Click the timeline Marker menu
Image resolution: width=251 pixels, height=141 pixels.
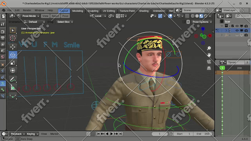54,134
